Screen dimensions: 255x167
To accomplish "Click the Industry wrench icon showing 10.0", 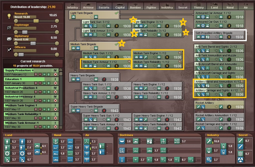I will coord(209,141).
